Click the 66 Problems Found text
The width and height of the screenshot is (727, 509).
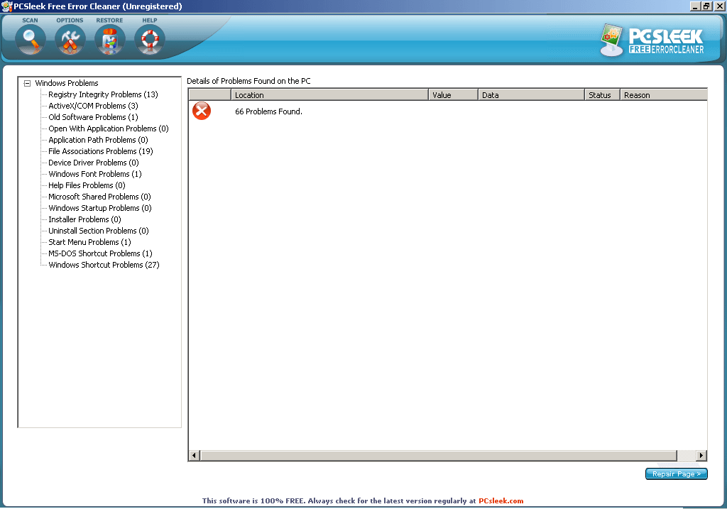point(268,111)
